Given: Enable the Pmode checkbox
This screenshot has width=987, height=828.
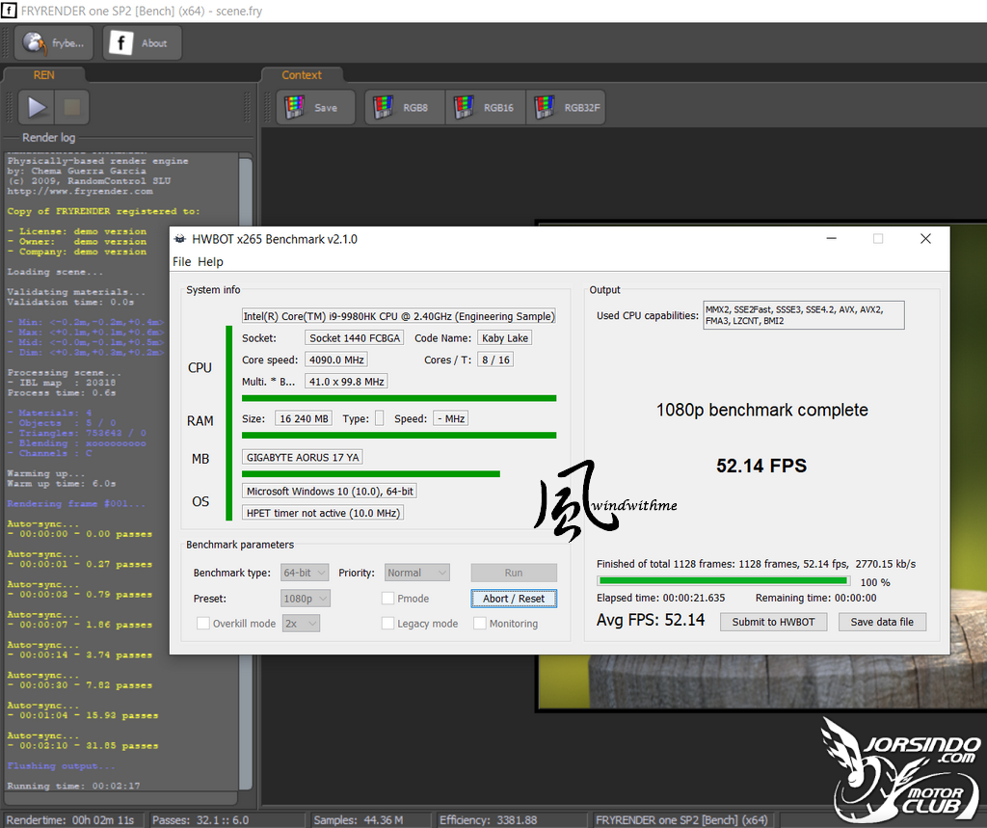Looking at the screenshot, I should click(x=387, y=599).
